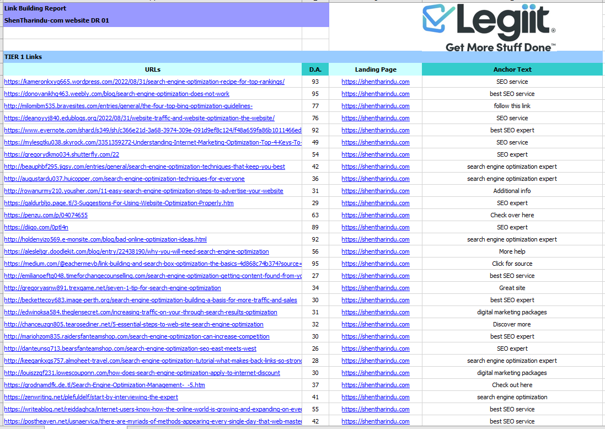Click the 'Landing Page' column header
This screenshot has height=429, width=605.
(376, 69)
